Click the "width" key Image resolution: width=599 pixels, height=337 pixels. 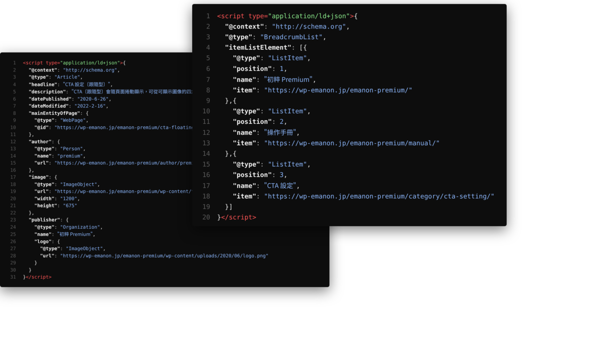[45, 199]
